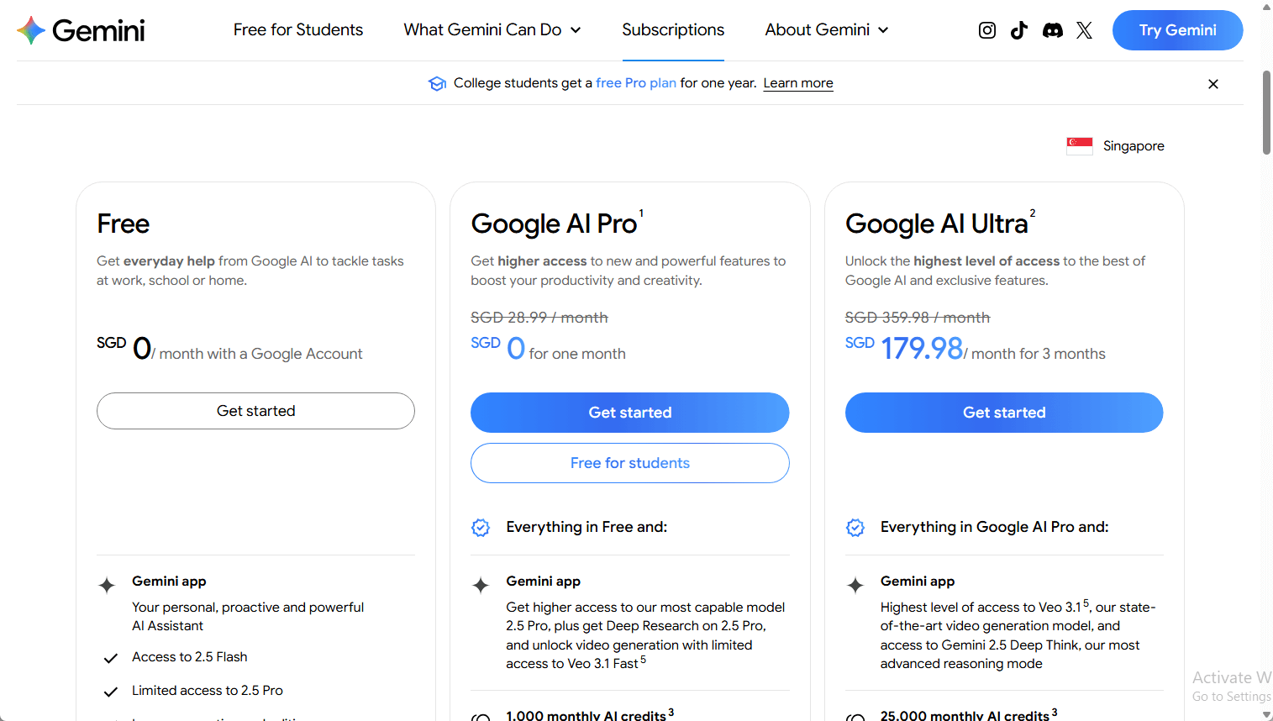Screen dimensions: 1273x721
Task: Open the Singapore country selector
Action: 1115,145
